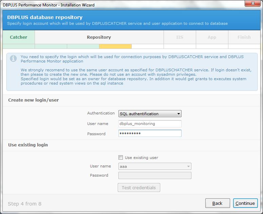Open the Authentication dropdown

point(150,114)
